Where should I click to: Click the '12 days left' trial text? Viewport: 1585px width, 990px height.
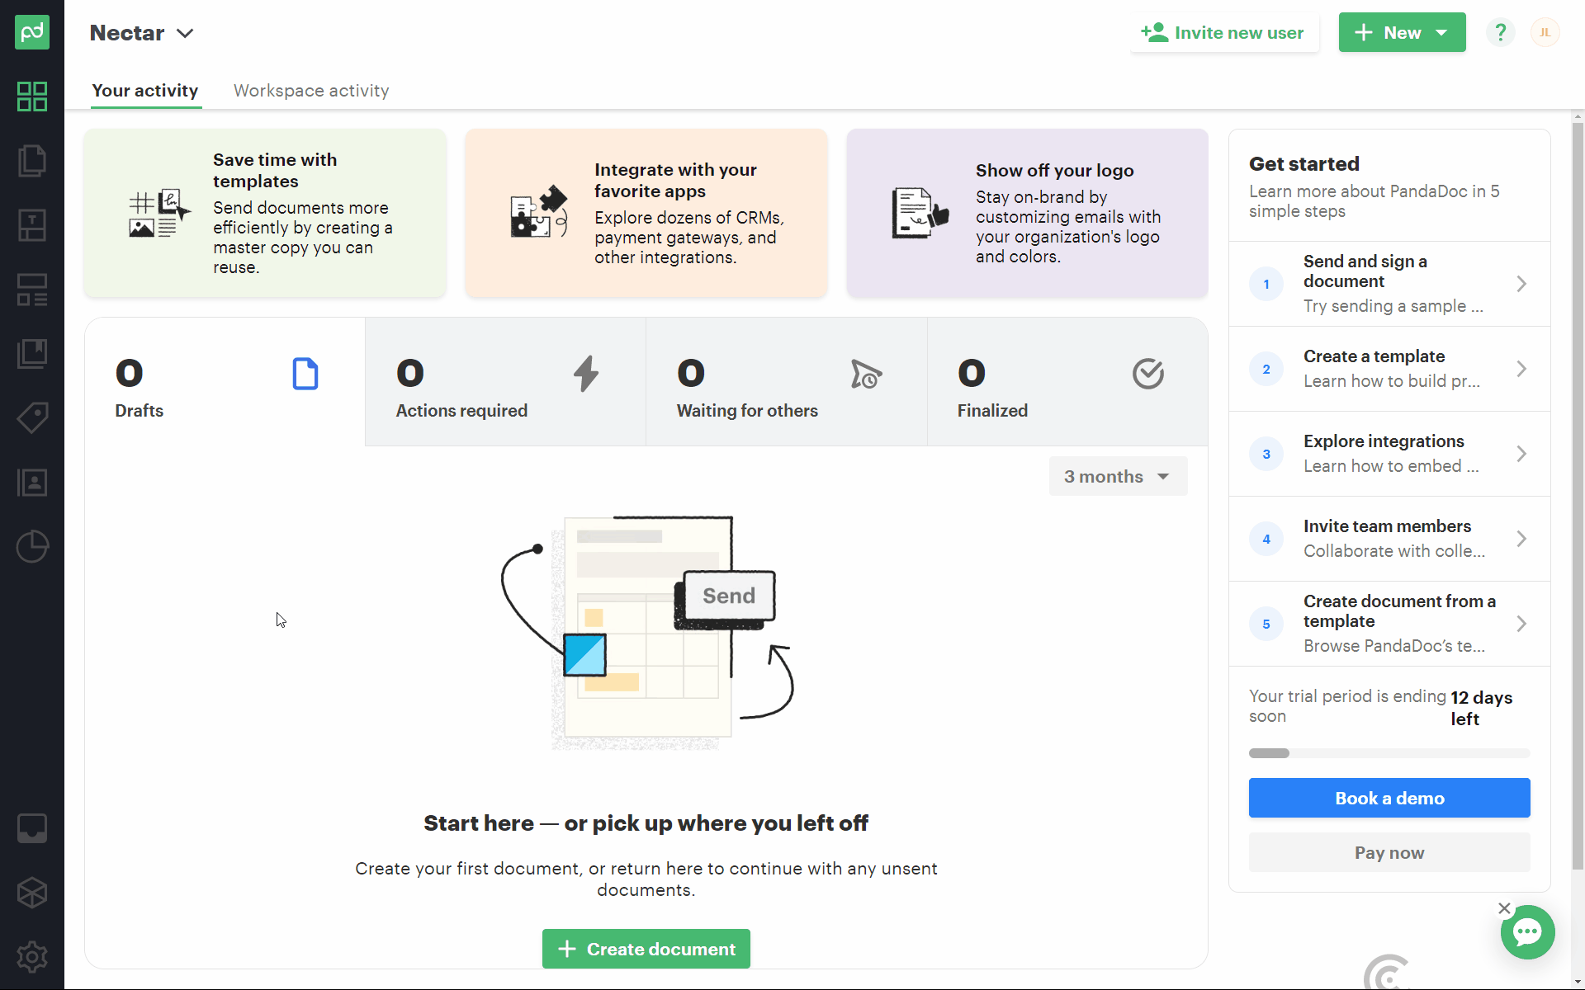click(x=1482, y=708)
